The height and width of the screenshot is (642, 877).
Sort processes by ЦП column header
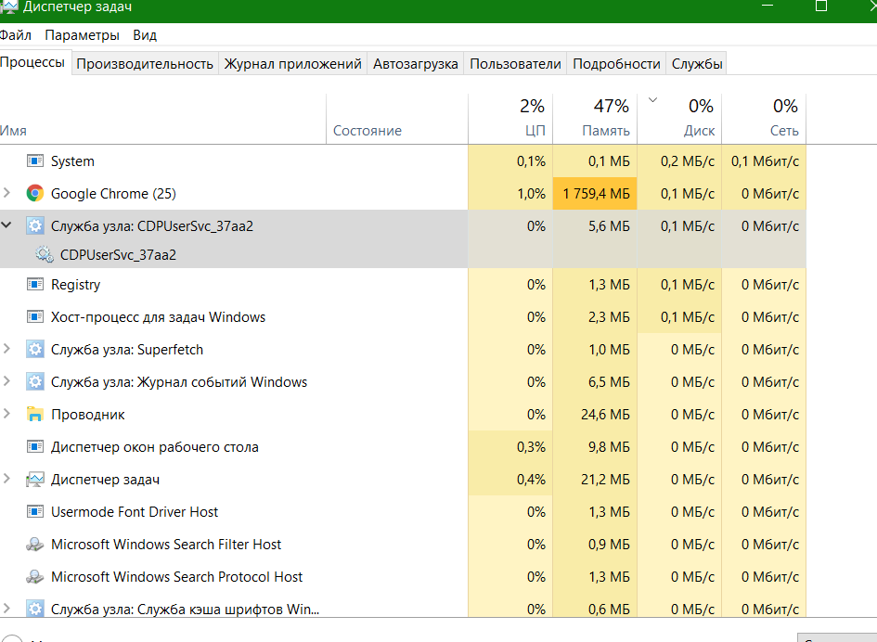535,131
